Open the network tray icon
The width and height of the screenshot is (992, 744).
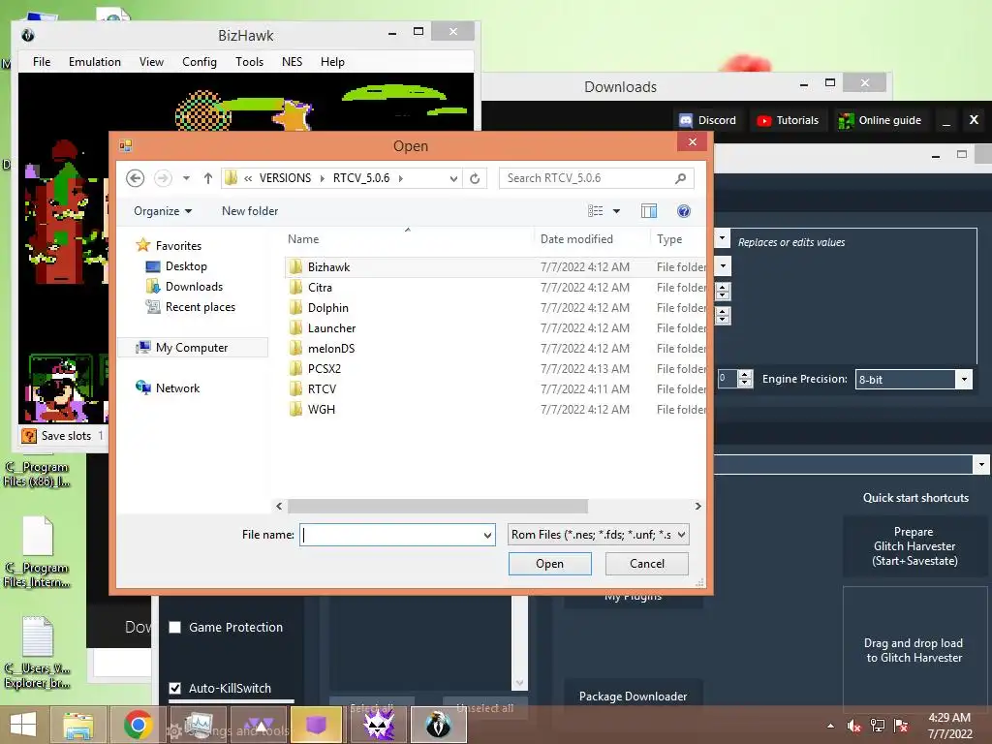click(878, 726)
